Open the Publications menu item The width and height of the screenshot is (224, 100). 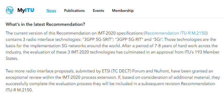[74, 11]
